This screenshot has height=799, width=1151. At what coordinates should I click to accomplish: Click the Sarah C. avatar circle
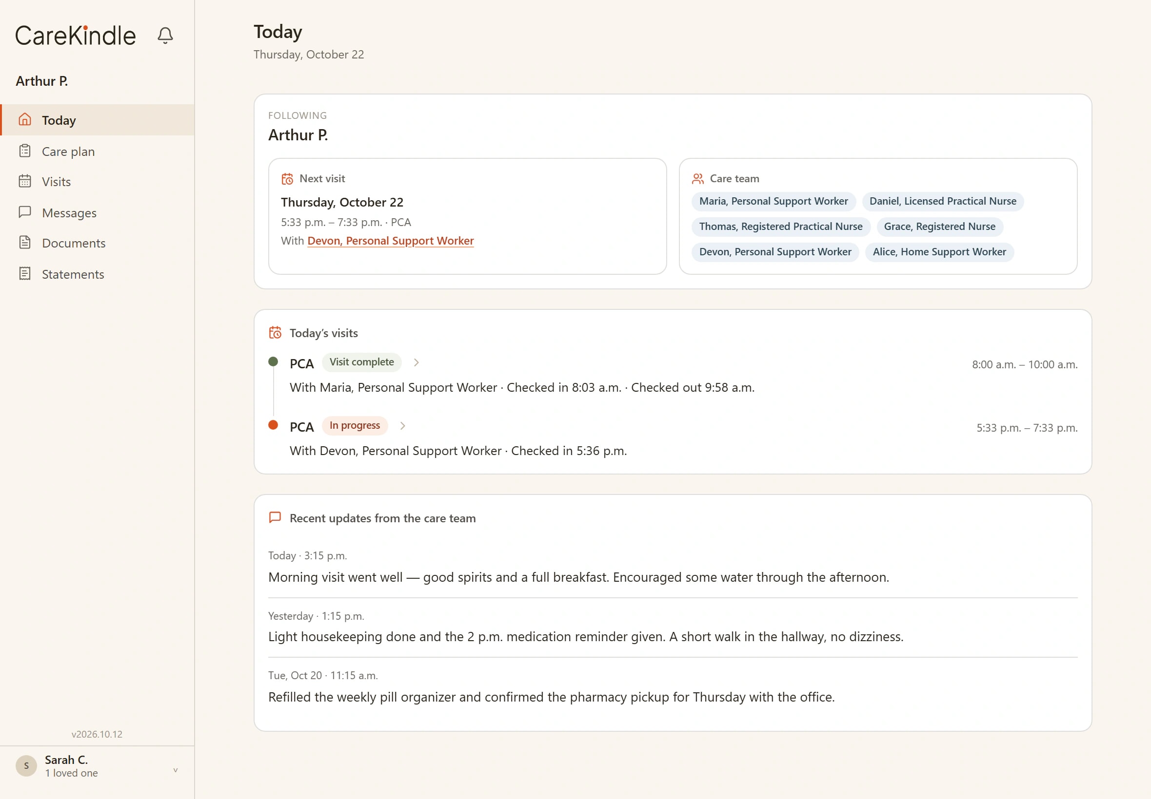[26, 766]
